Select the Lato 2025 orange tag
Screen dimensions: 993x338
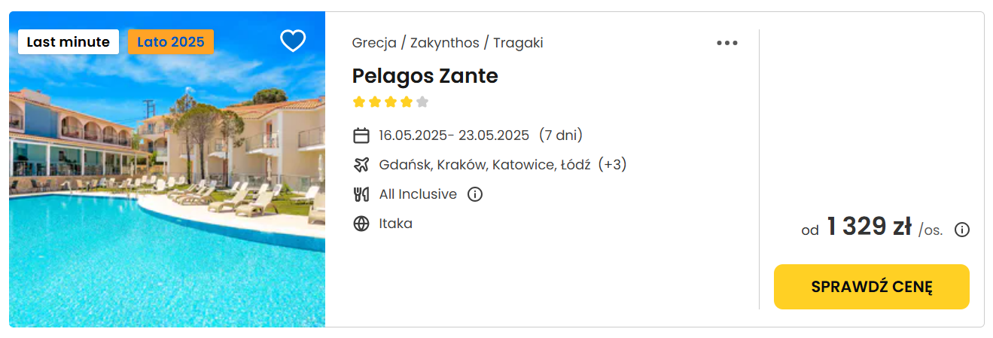click(x=171, y=42)
